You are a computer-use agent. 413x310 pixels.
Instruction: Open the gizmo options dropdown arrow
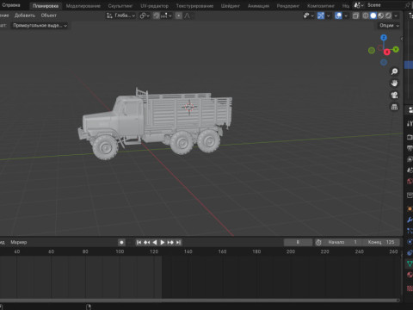pos(328,15)
